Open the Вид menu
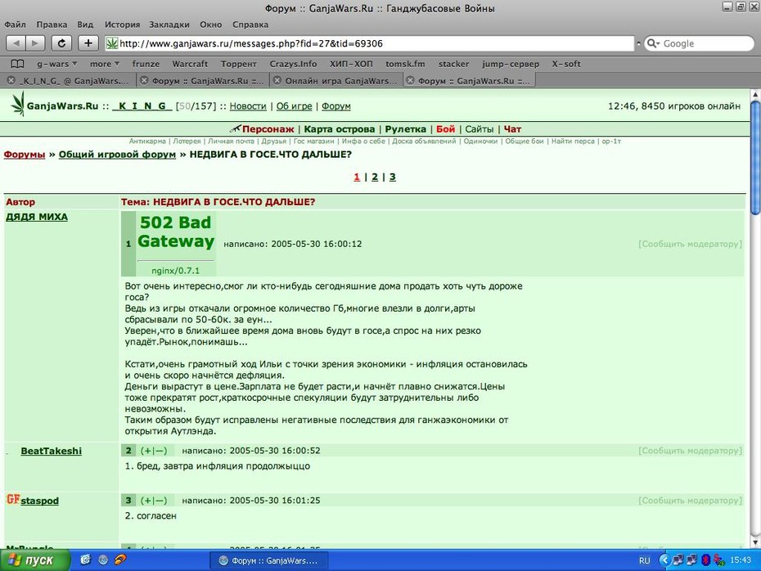 [85, 25]
